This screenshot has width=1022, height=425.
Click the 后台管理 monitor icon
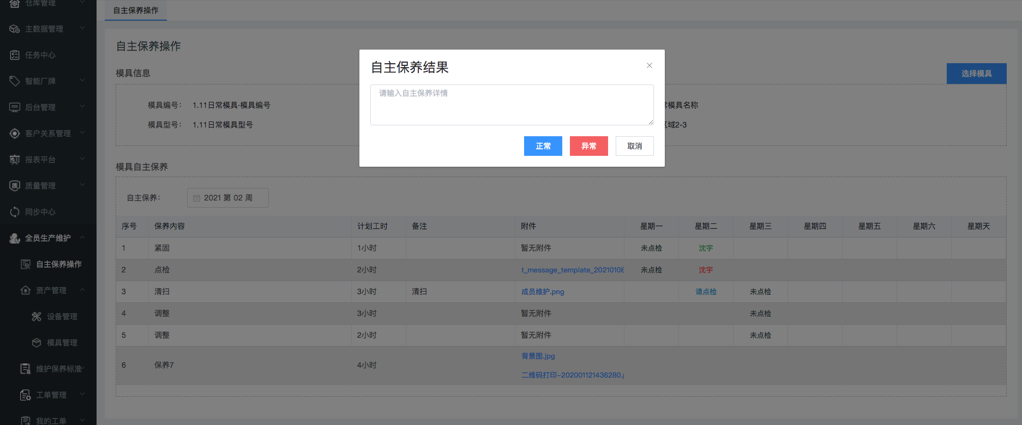(15, 107)
